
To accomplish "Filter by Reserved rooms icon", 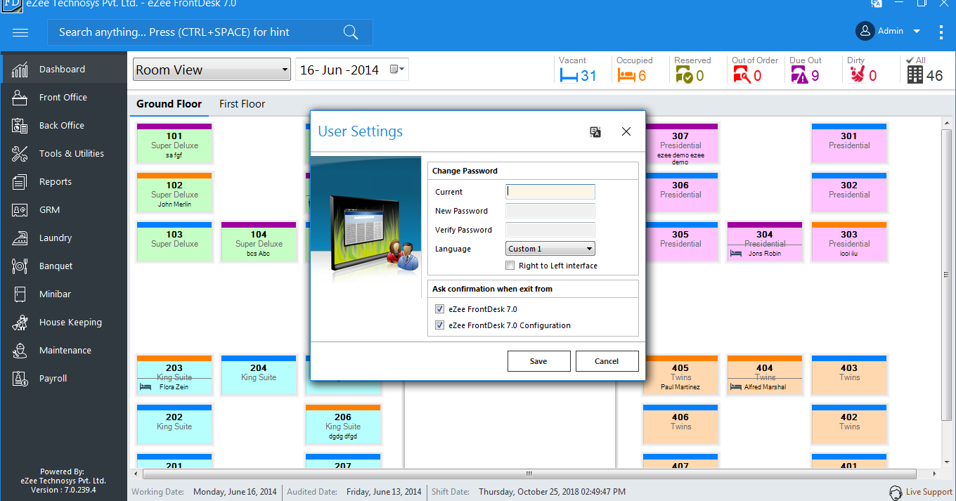I will click(684, 75).
